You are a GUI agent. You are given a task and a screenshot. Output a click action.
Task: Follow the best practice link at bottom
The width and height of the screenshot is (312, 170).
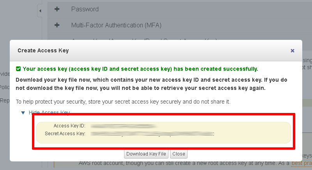click(x=301, y=163)
